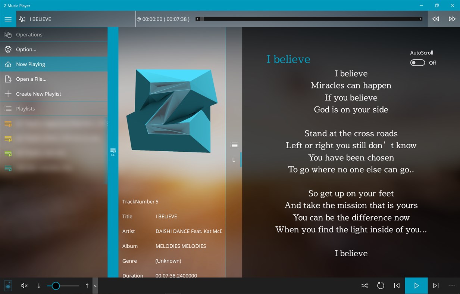Click the playlist queue icon beside the album art
The width and height of the screenshot is (460, 294).
click(x=234, y=145)
